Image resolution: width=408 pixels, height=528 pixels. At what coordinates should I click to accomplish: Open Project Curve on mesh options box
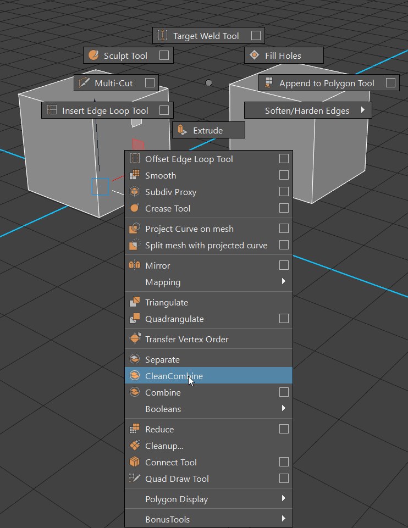click(284, 229)
